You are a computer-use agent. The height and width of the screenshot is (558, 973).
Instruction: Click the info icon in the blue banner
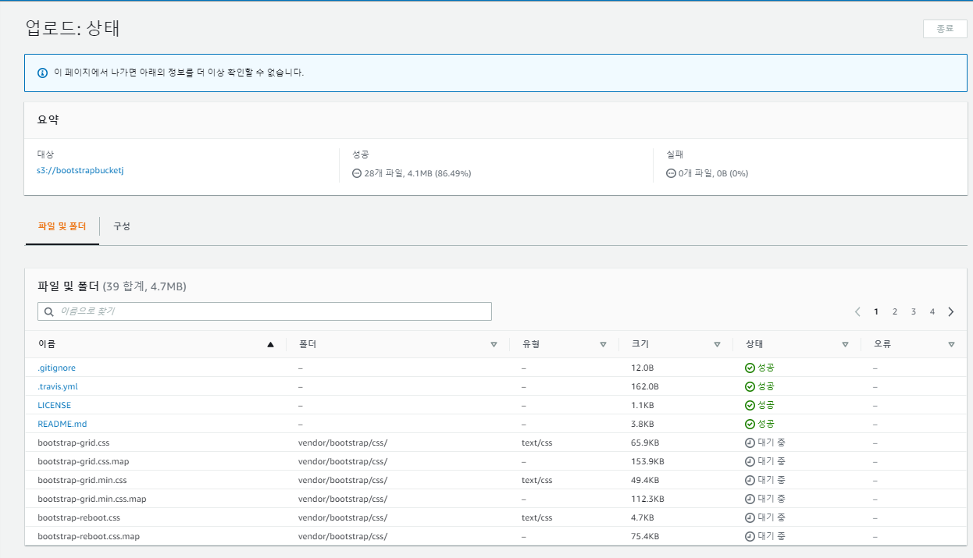[x=43, y=73]
